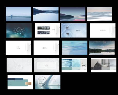118x95 pixels.
Task: Select the white thumbnail with gray centered title
Action: [103, 31]
